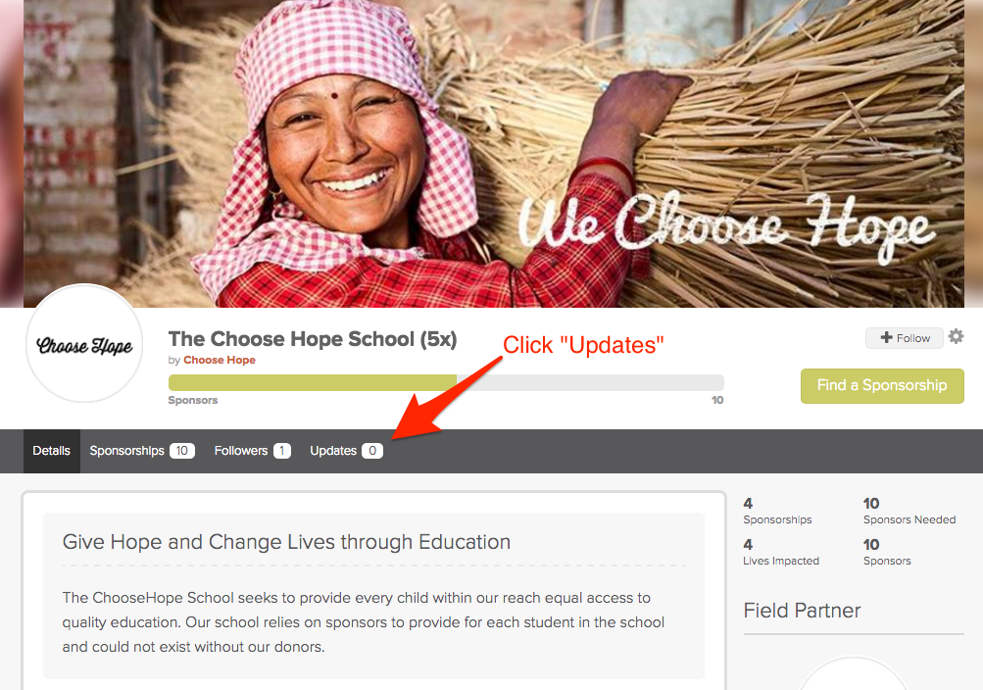Open the Updates tab
This screenshot has height=690, width=983.
click(346, 451)
